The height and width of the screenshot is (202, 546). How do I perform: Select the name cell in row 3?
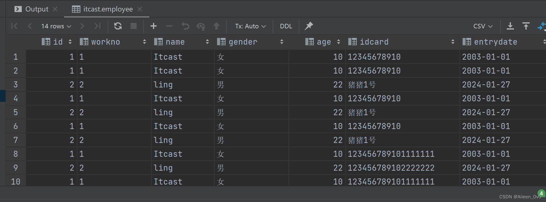point(183,85)
